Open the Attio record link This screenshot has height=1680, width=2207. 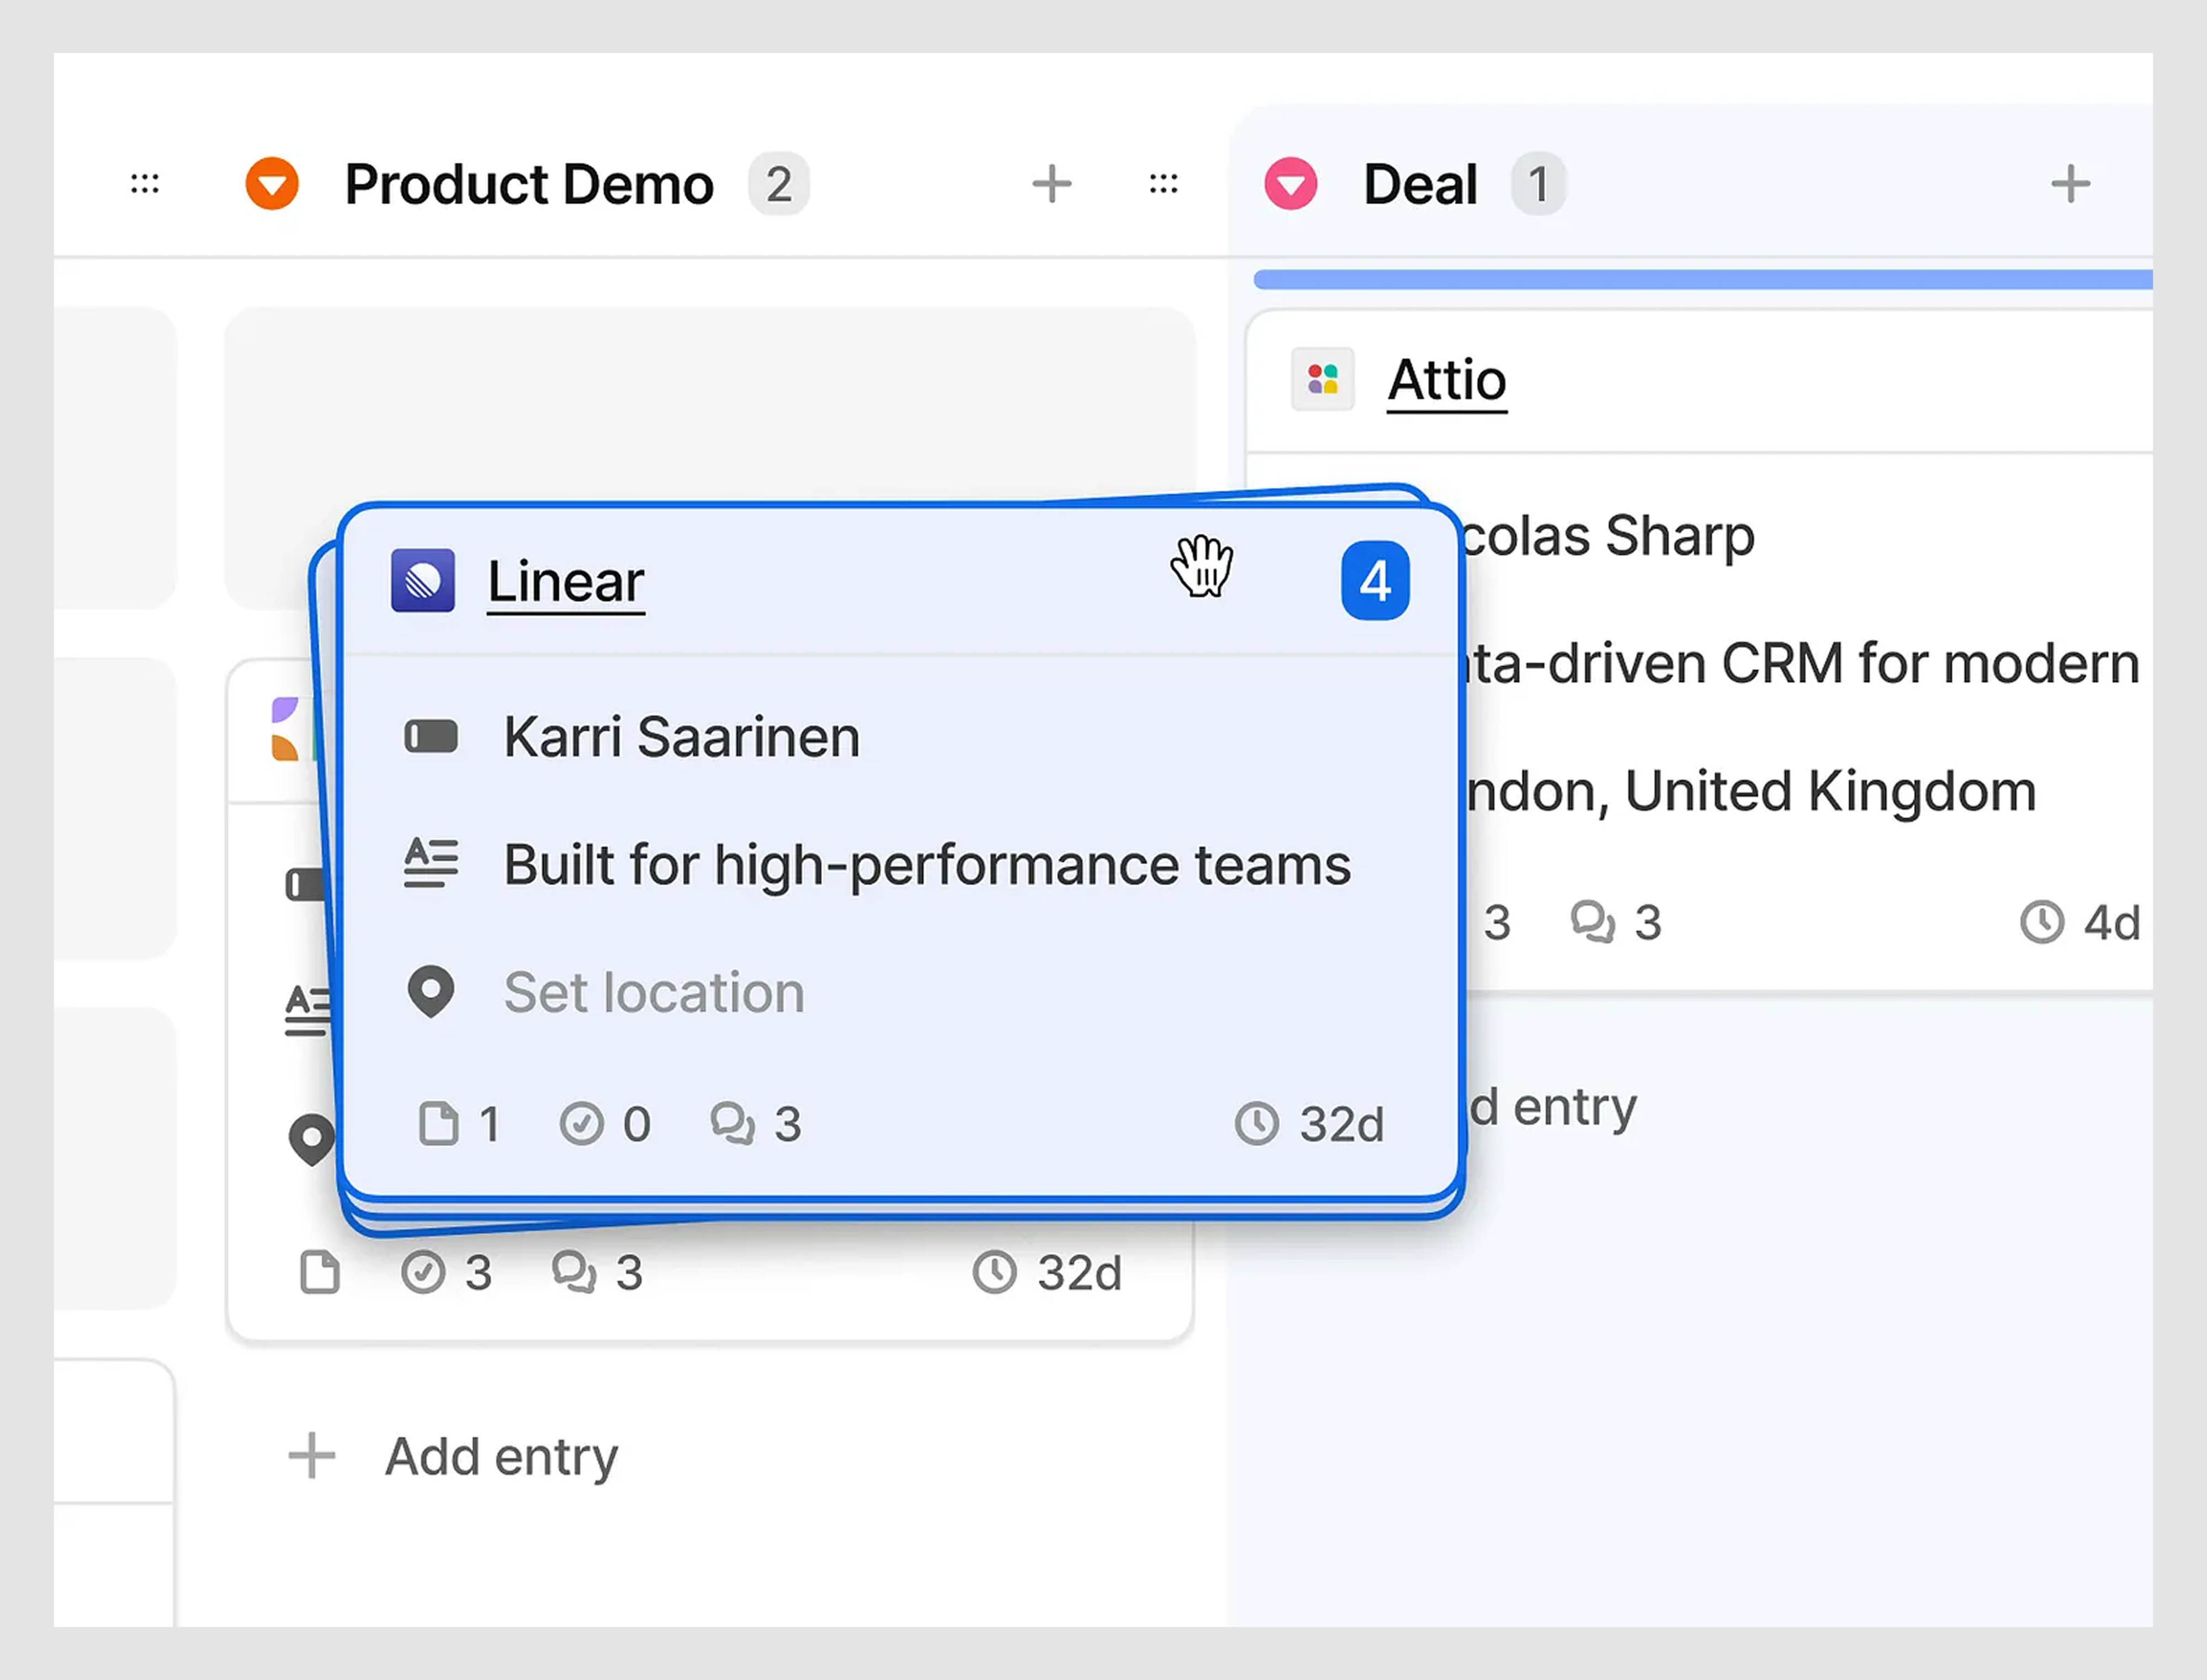tap(1447, 381)
